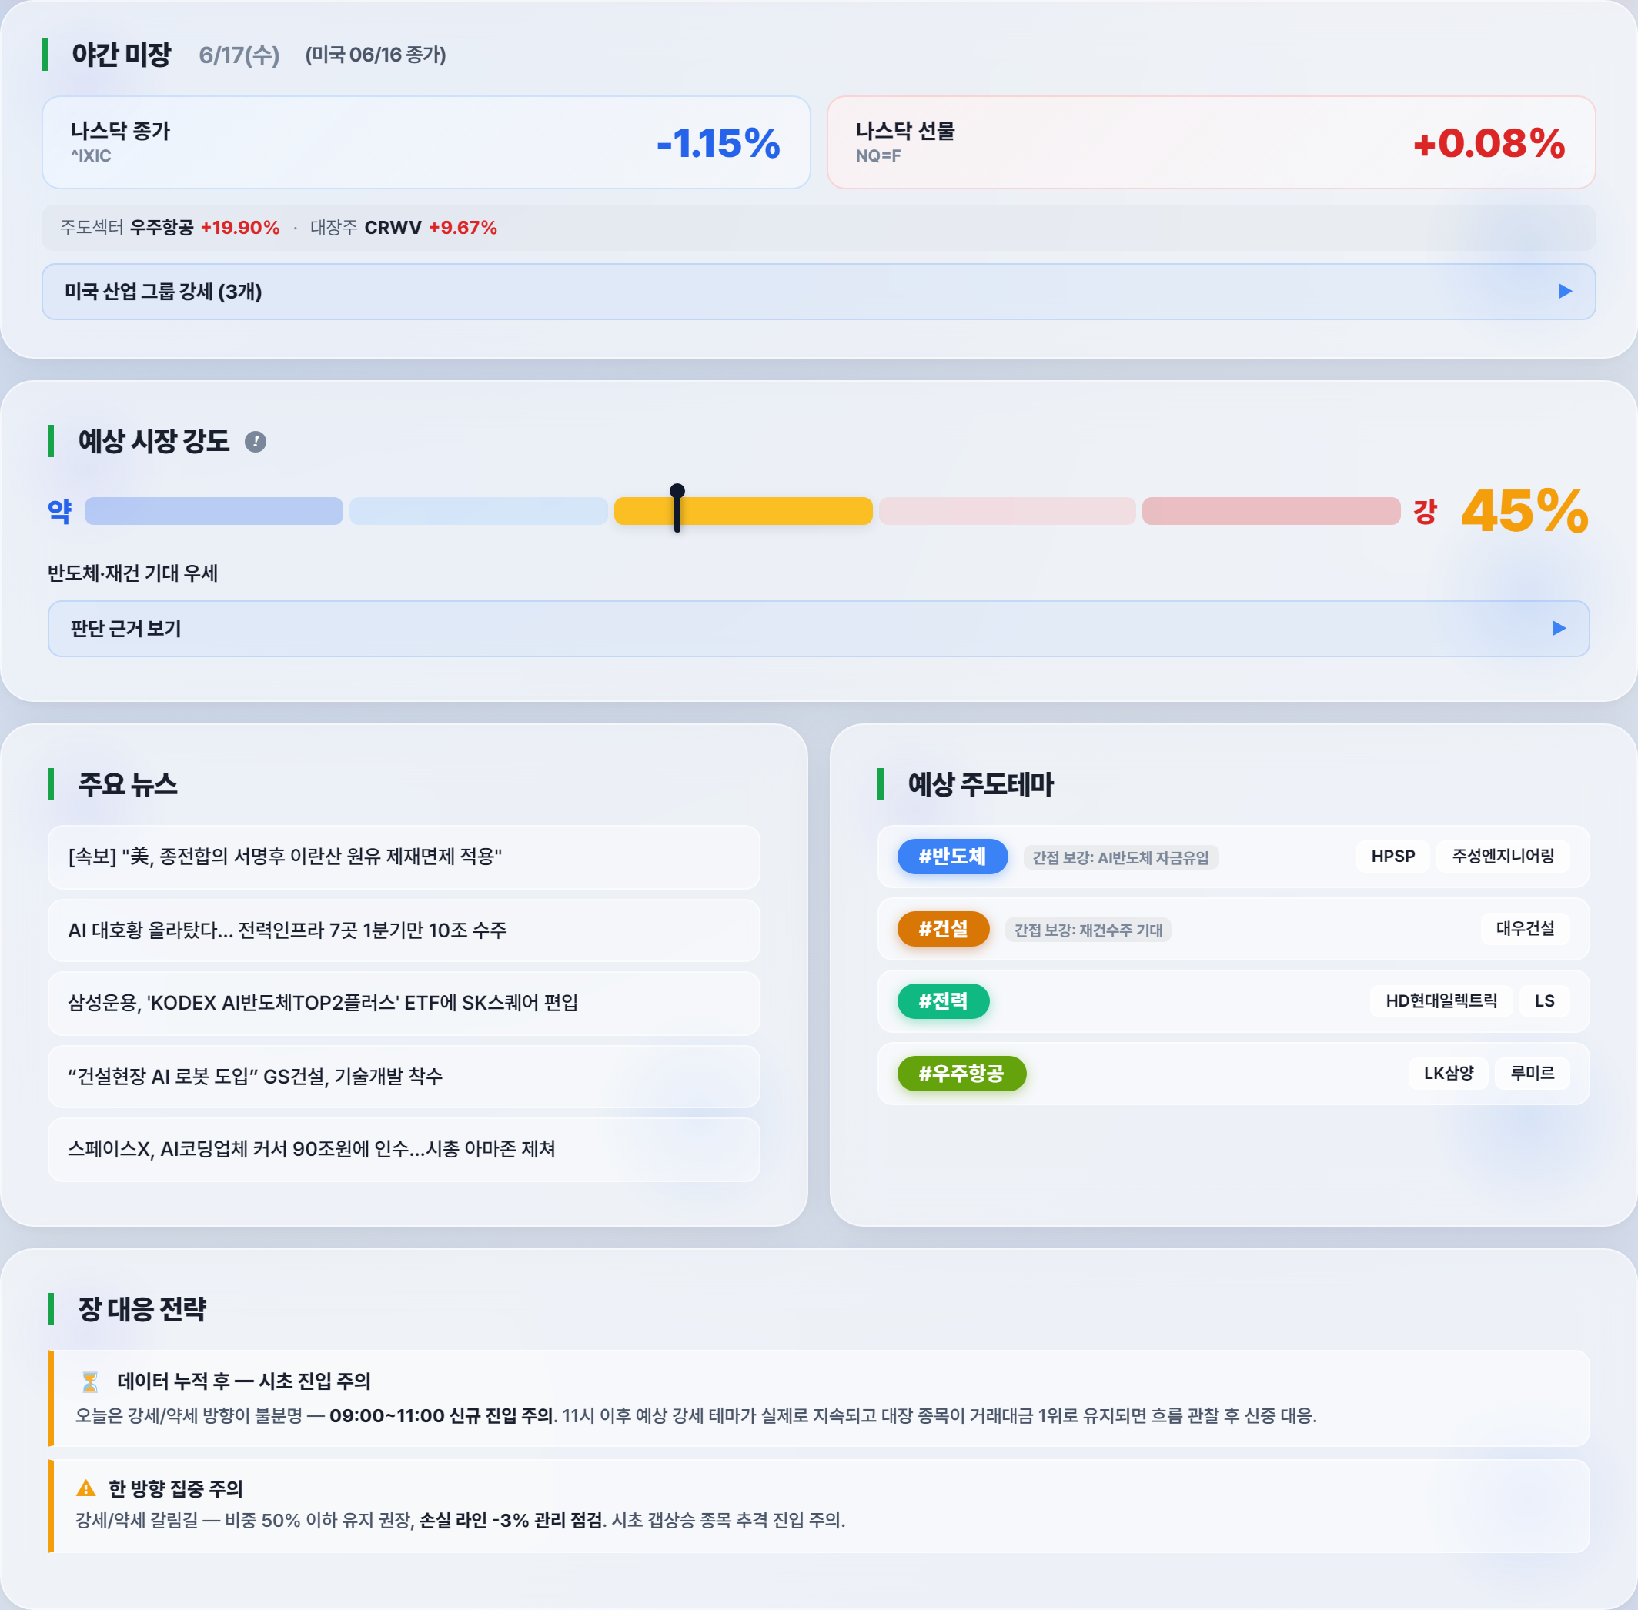Open news about KODEX AI반도체TOP2플러스 ETF

coord(404,1003)
